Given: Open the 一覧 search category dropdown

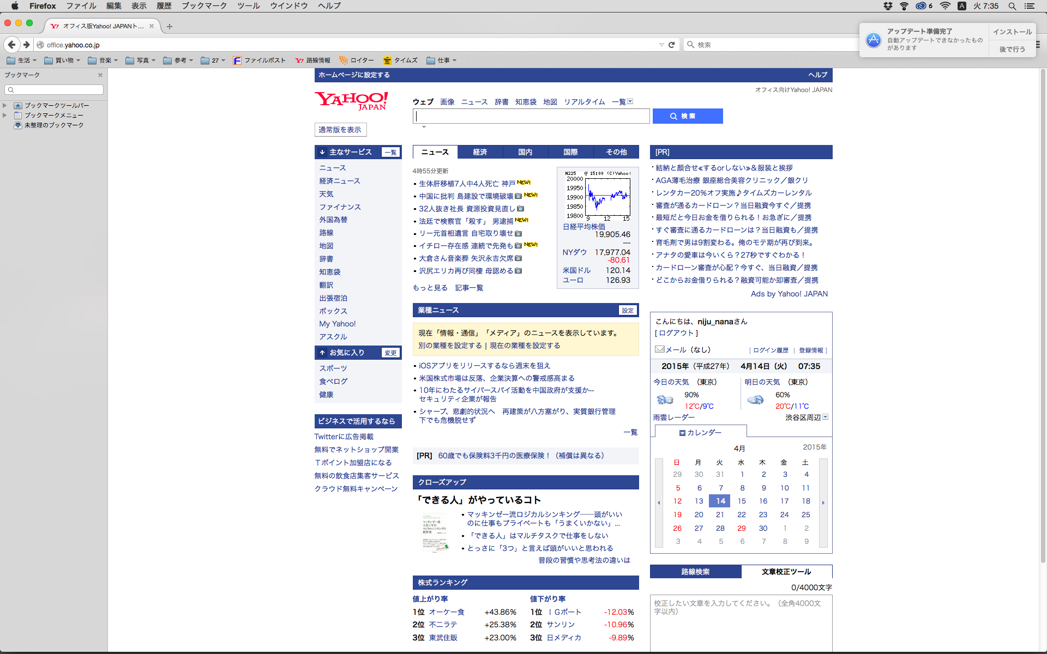Looking at the screenshot, I should [x=630, y=101].
